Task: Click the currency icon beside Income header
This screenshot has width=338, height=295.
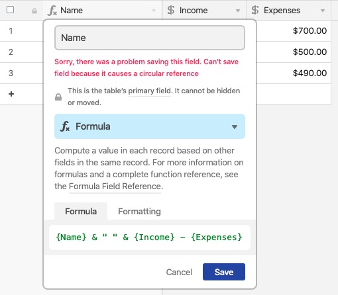Action: [171, 10]
